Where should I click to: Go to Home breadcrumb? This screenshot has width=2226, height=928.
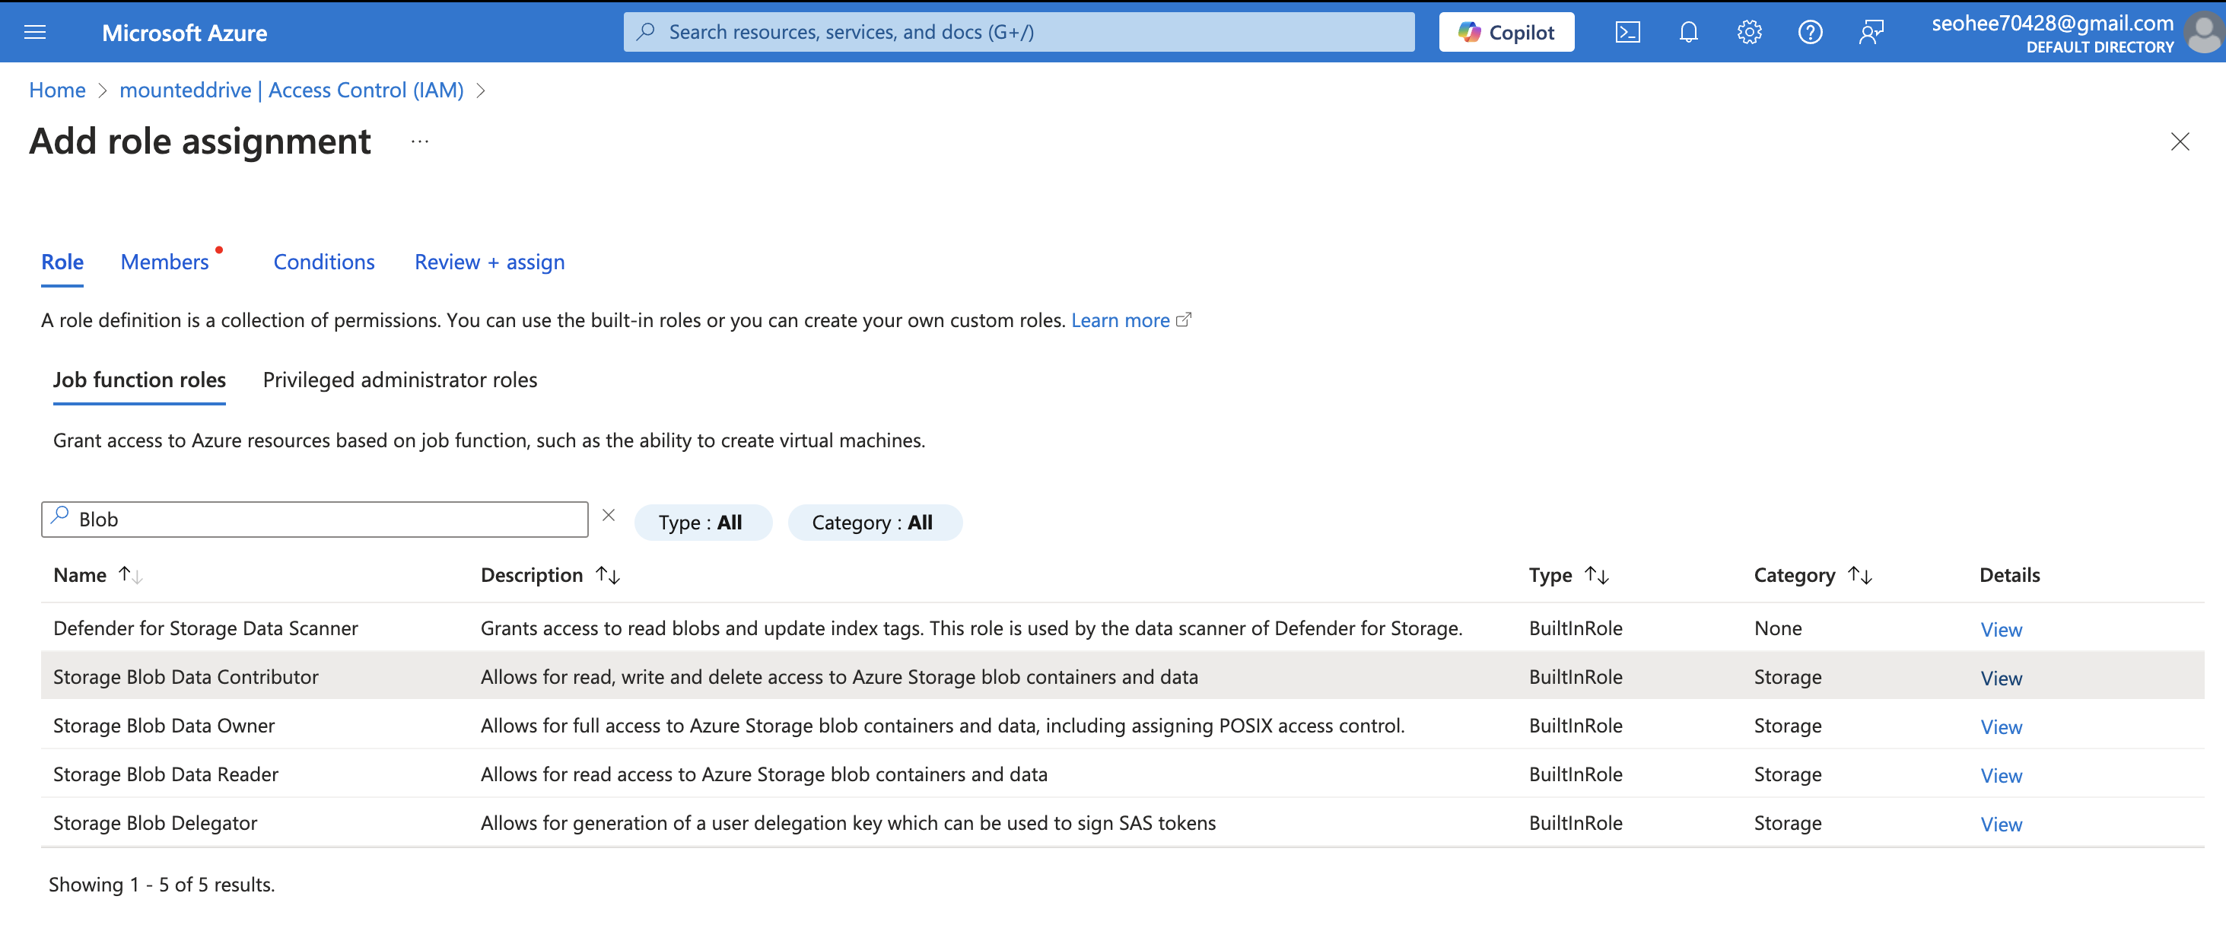[x=57, y=90]
